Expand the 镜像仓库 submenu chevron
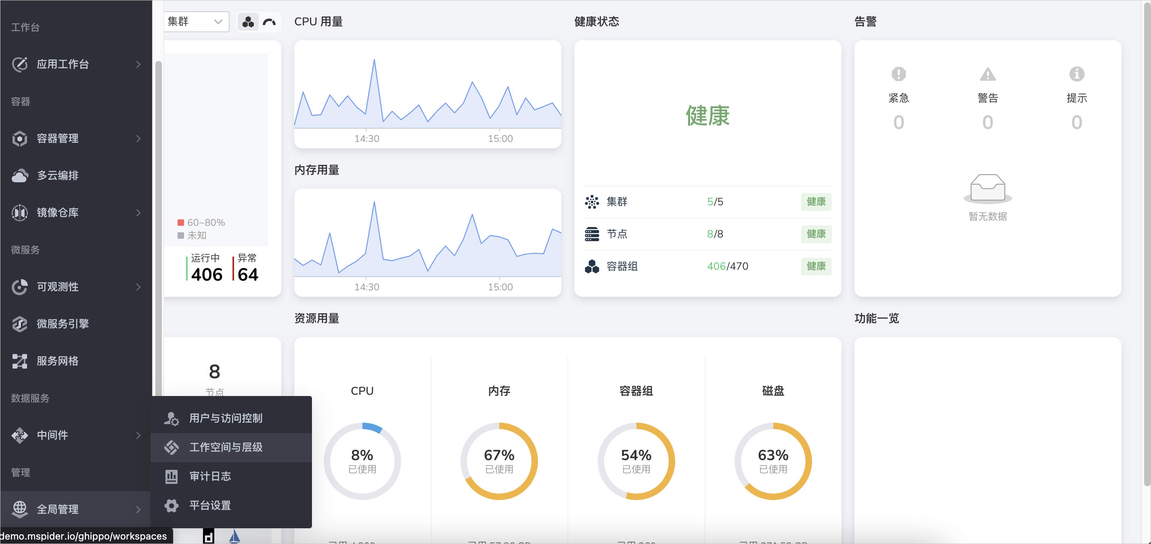1151x544 pixels. point(138,213)
